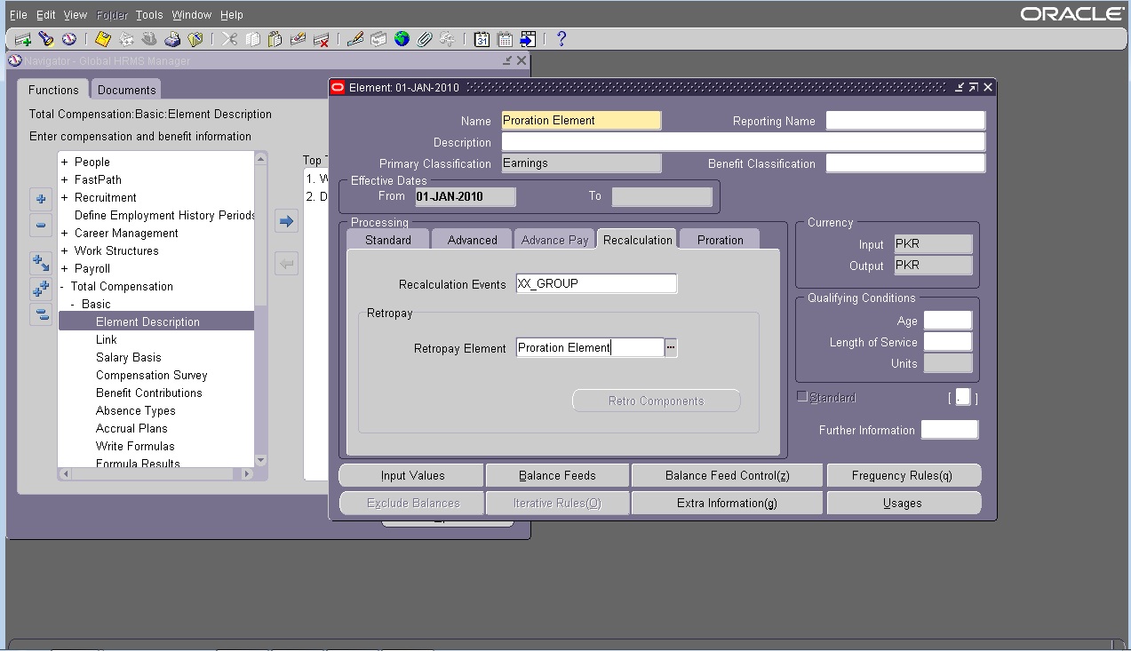Viewport: 1131px width, 651px height.
Task: Click the tree's horizontal scrollbar
Action: pos(155,474)
